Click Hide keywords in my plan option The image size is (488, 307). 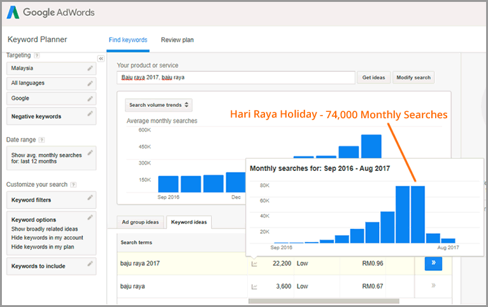[43, 247]
